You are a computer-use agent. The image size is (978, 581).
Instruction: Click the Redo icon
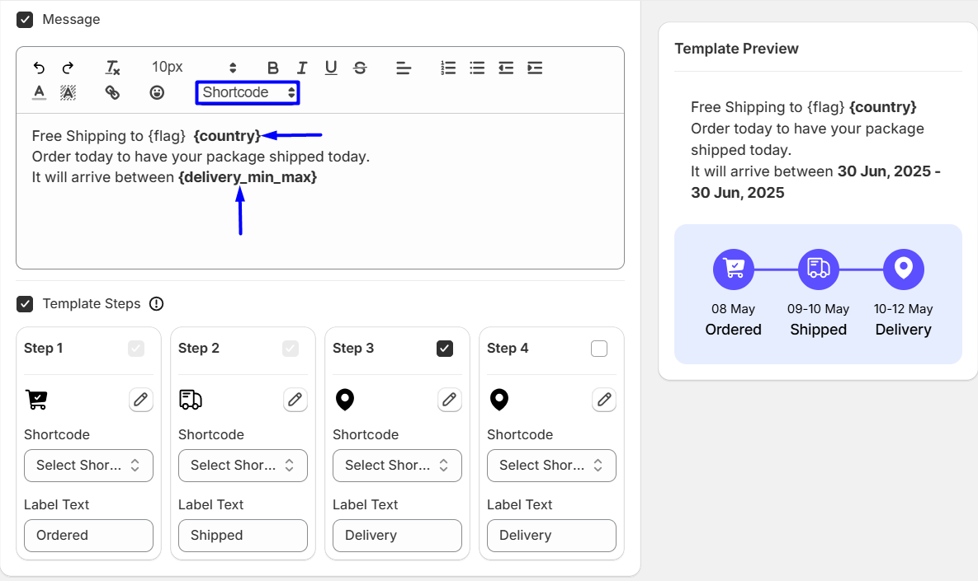(x=68, y=68)
